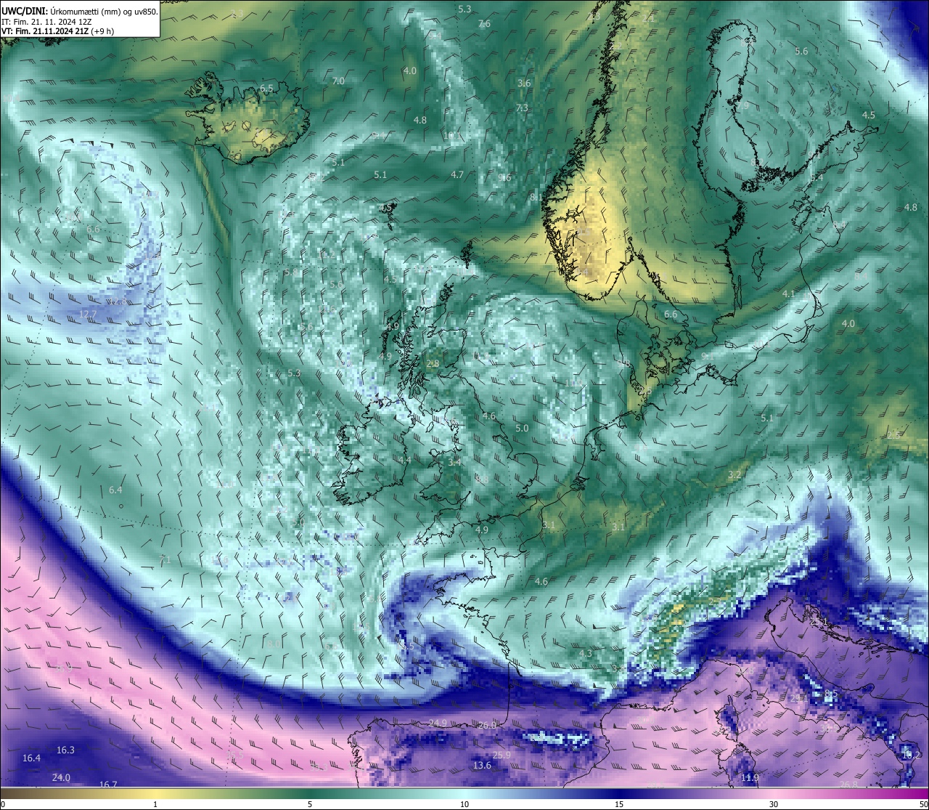Click the valid time "VT: Fim. 21.11.2024 21Z (+9 h)"
The height and width of the screenshot is (810, 929).
[58, 31]
